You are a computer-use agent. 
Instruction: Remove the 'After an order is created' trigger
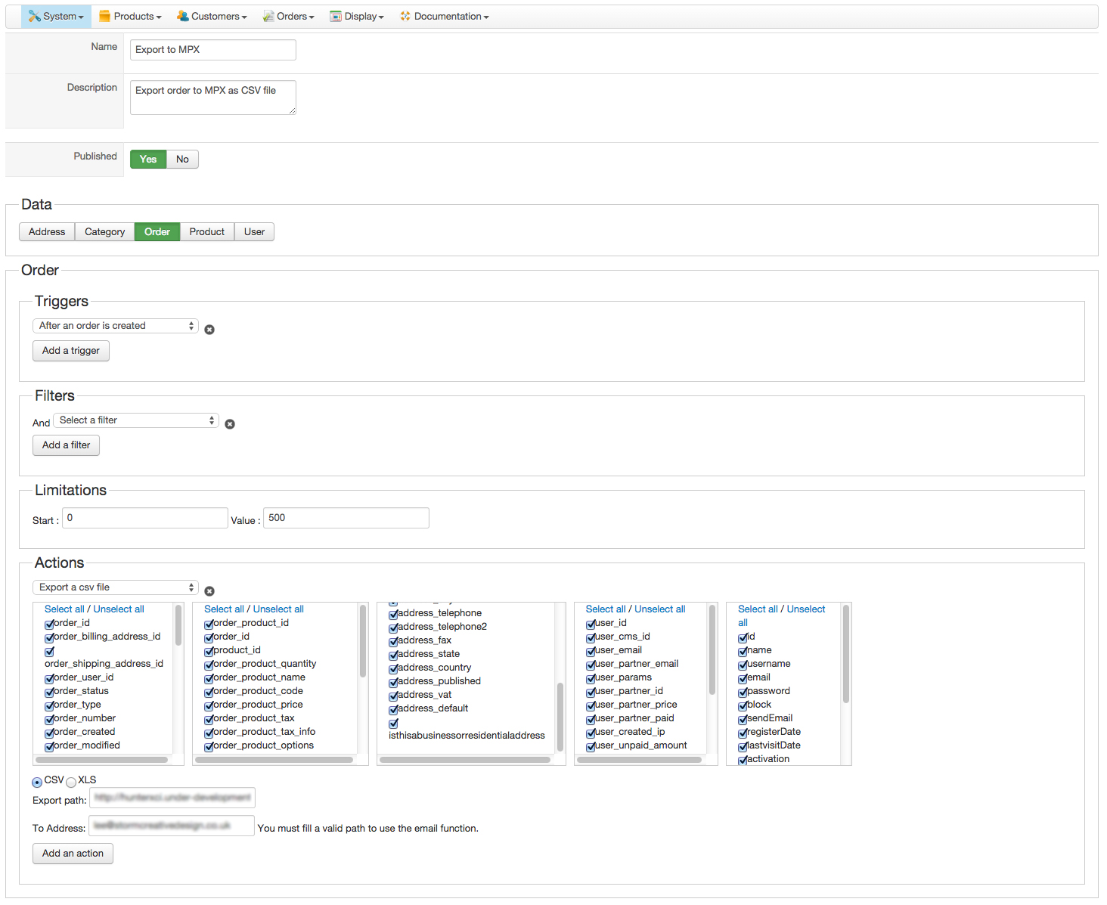tap(209, 330)
